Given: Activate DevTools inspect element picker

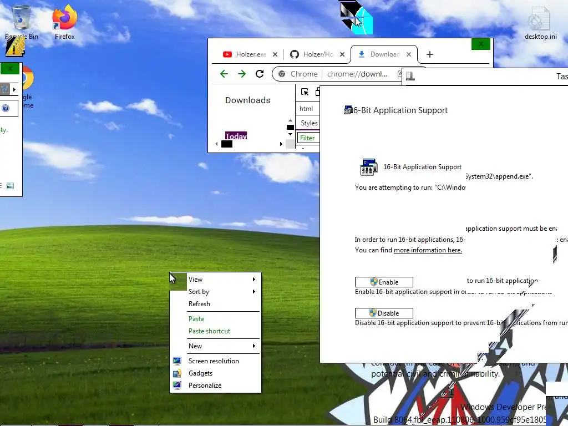Looking at the screenshot, I should click(x=305, y=92).
